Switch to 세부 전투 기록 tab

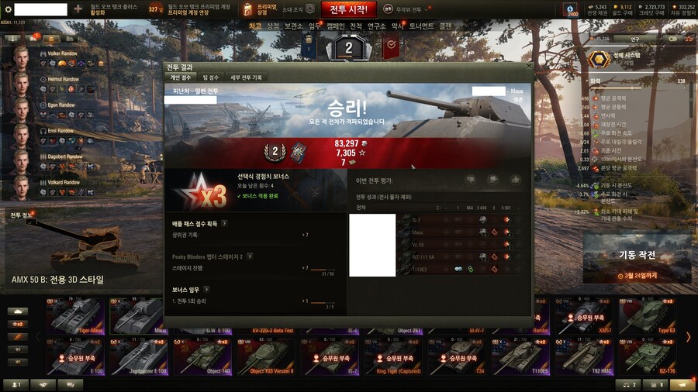pyautogui.click(x=246, y=77)
